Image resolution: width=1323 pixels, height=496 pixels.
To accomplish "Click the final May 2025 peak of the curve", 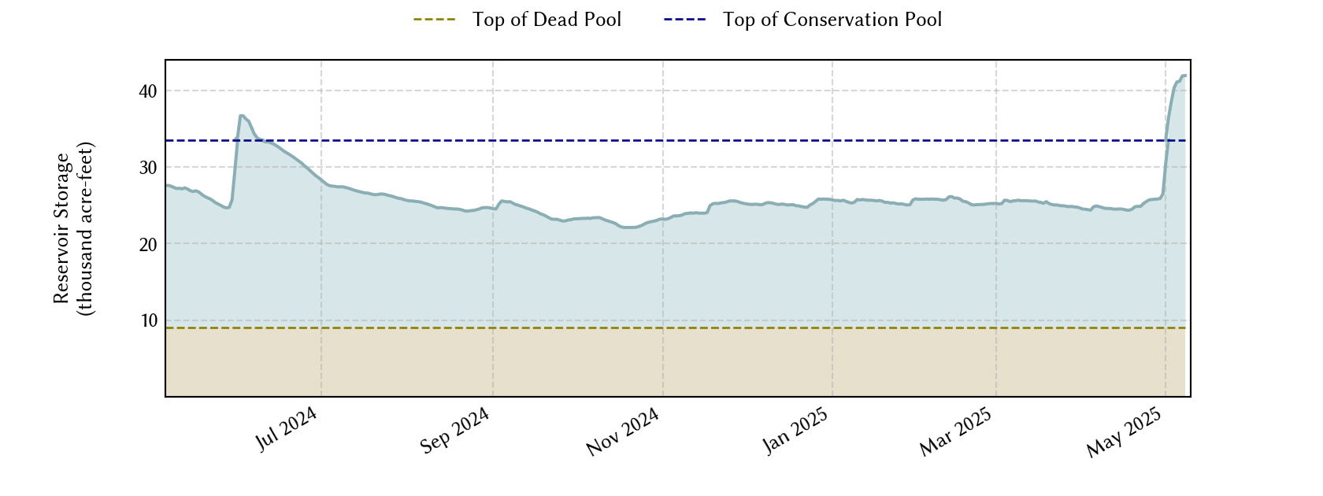I will pos(1184,76).
